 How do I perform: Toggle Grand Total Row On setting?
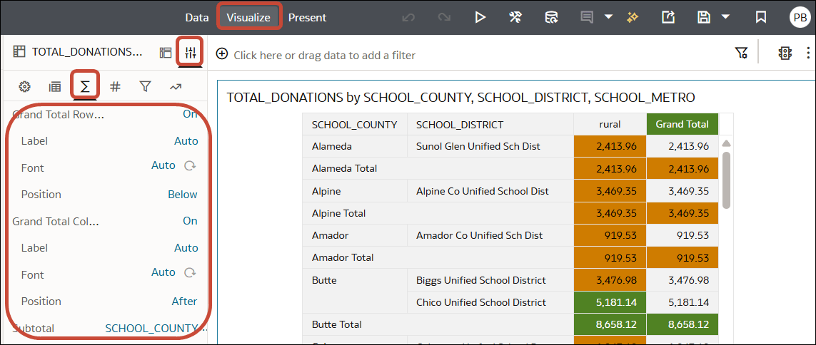pyautogui.click(x=190, y=114)
